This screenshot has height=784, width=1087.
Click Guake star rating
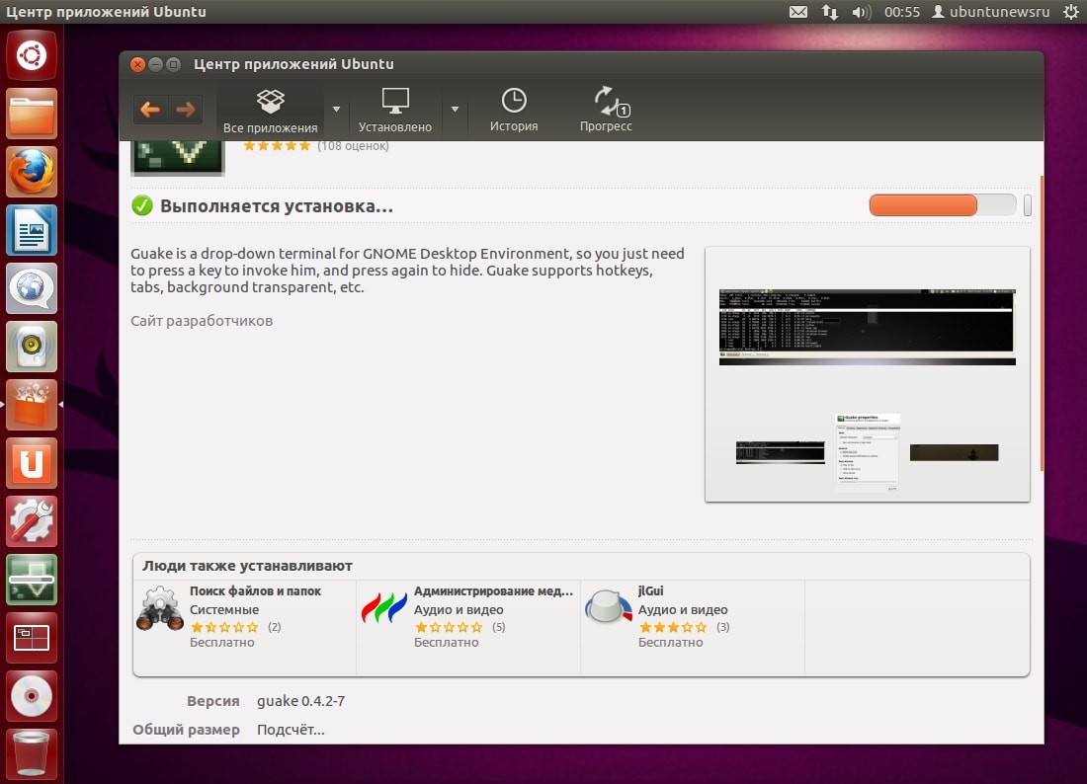click(x=277, y=145)
